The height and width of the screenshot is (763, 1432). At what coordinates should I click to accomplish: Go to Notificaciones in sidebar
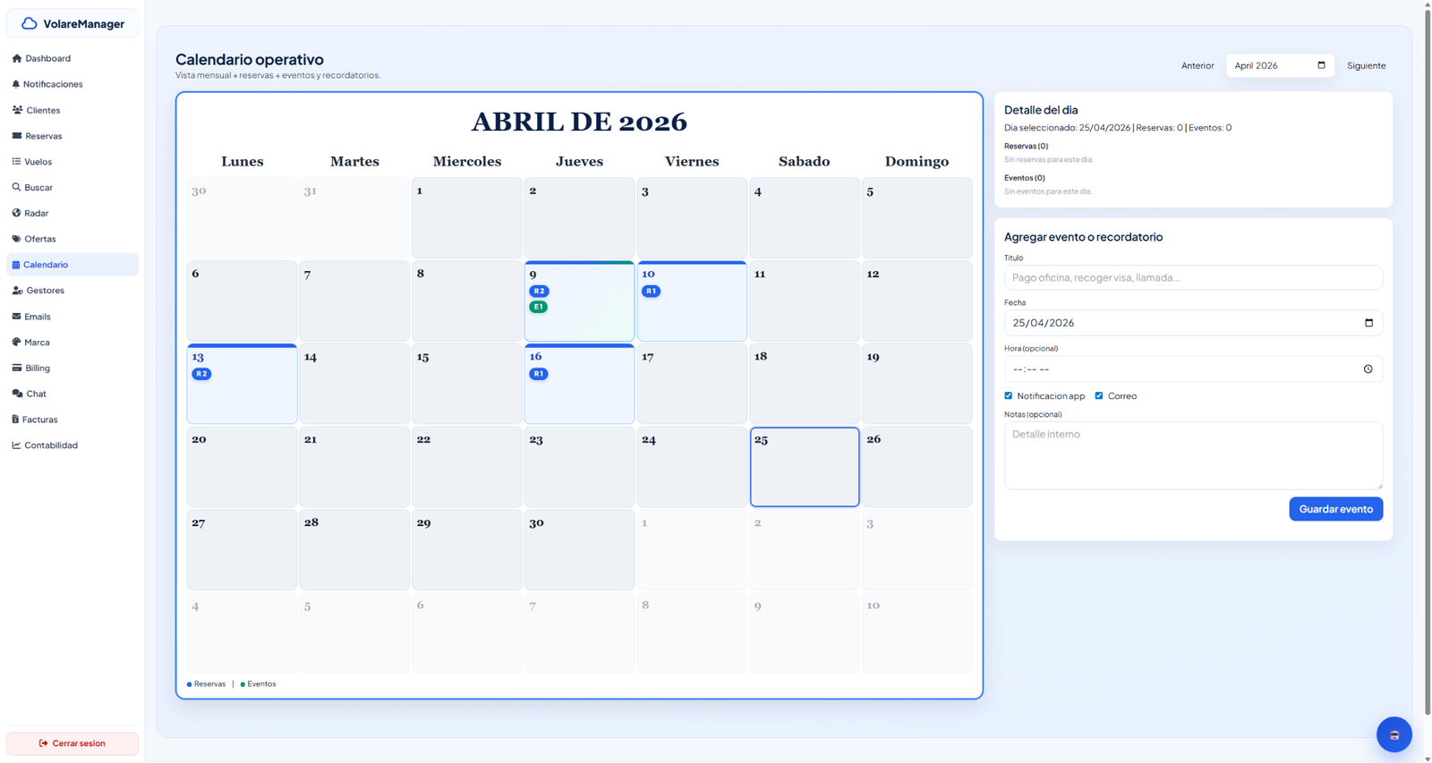point(72,84)
